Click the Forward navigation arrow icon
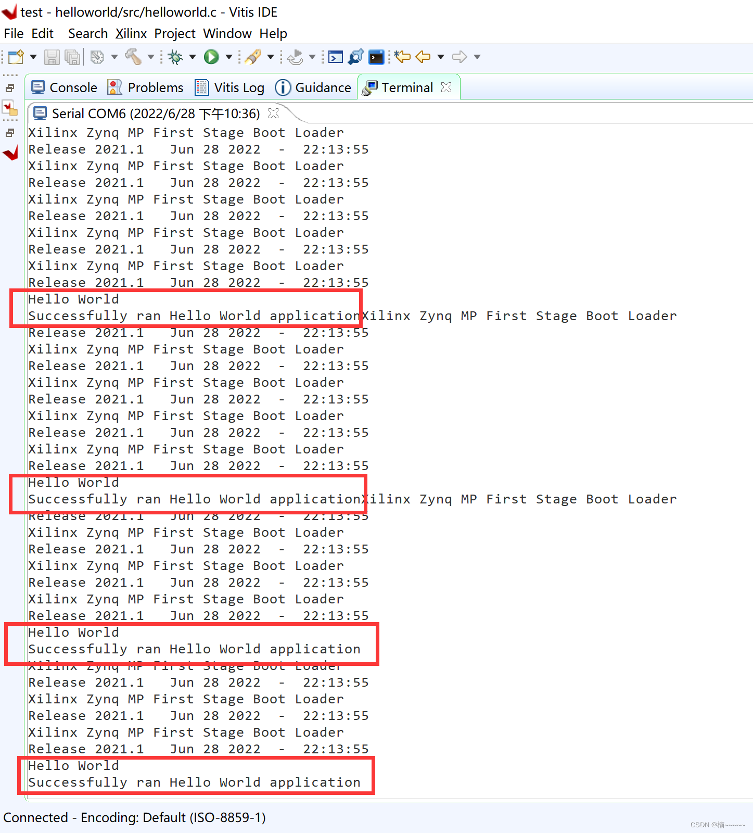The width and height of the screenshot is (753, 833). click(x=460, y=57)
